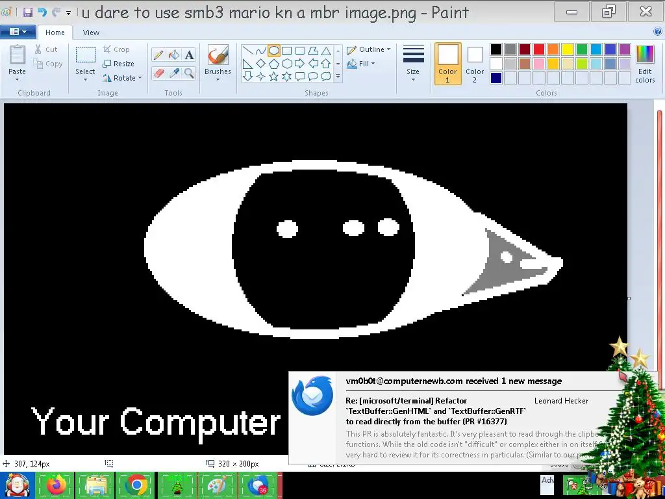Open the Select dropdown arrow
This screenshot has width=665, height=499.
click(85, 79)
